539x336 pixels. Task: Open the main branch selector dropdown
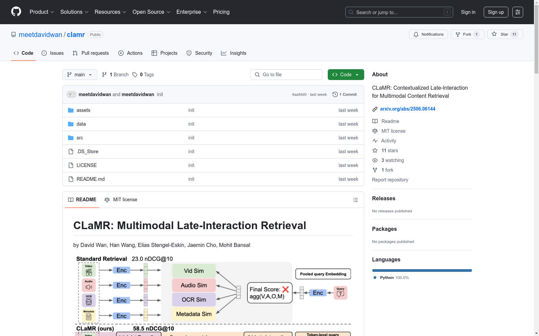pos(80,75)
